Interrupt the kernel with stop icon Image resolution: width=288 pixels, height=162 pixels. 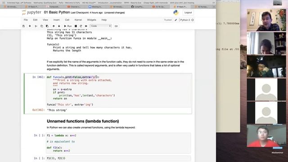point(76,26)
